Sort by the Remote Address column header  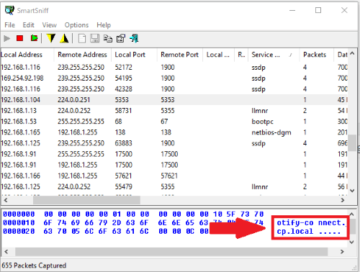tap(82, 55)
